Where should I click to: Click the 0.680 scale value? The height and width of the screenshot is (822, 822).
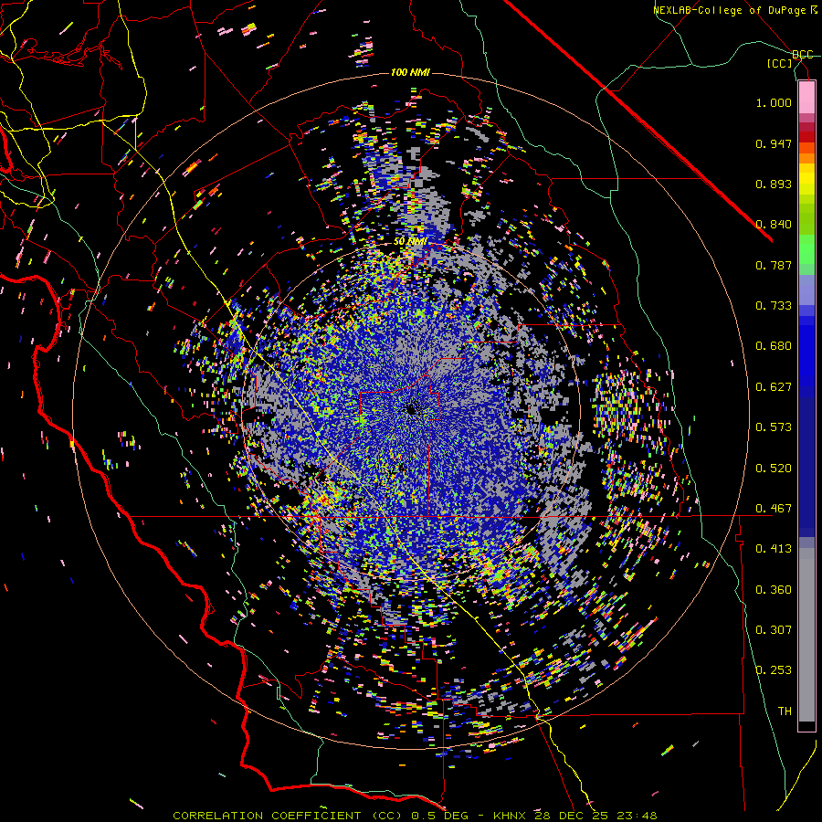coord(774,346)
